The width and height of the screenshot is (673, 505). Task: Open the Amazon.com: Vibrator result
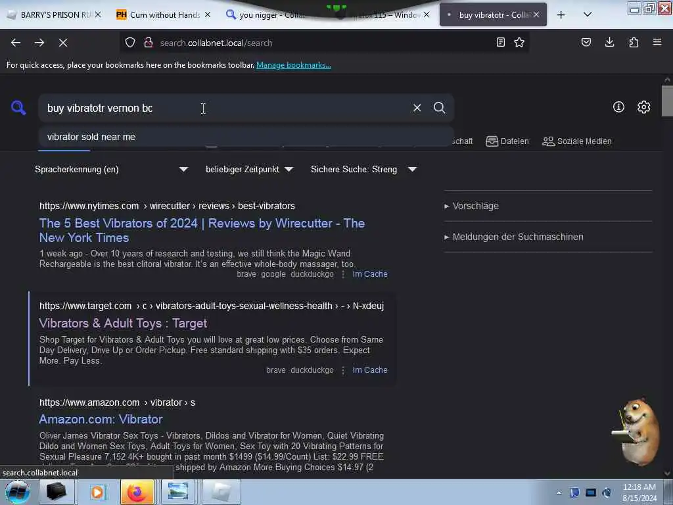(x=101, y=420)
